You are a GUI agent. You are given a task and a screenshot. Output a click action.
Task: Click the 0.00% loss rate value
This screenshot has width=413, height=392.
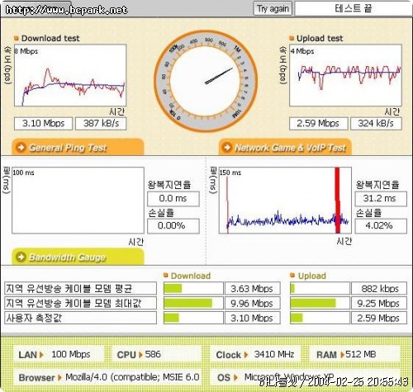[173, 226]
